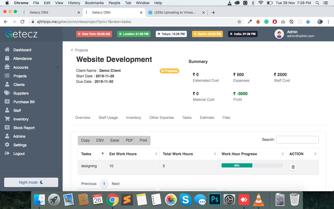Open Photoshop from the dock
This screenshot has height=209, width=334.
(214, 200)
